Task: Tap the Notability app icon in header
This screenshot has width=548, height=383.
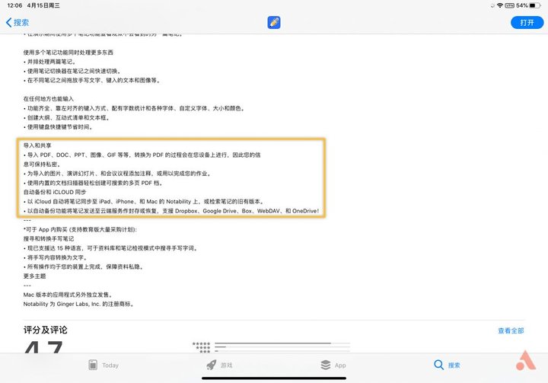Action: tap(274, 22)
